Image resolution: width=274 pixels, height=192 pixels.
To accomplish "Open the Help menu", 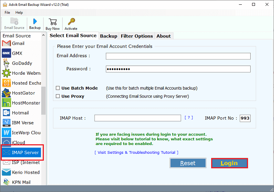I will tap(19, 12).
